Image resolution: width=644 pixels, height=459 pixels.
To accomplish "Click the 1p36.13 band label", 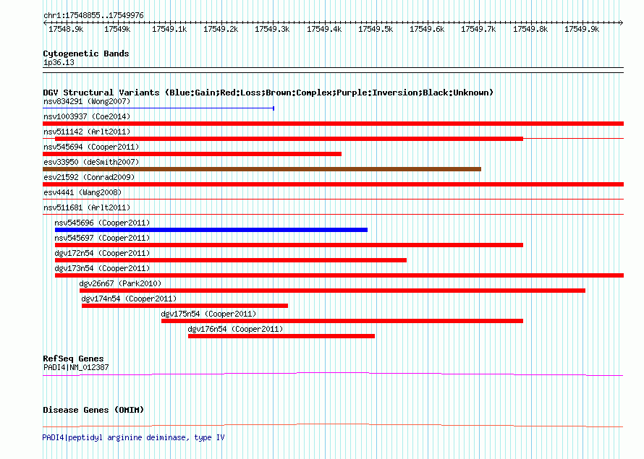I will tap(59, 62).
